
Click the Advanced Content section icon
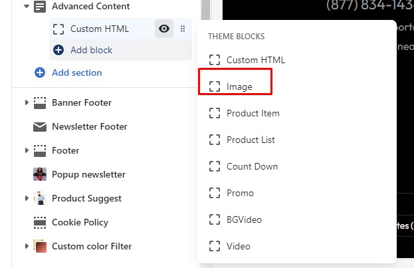[x=40, y=7]
